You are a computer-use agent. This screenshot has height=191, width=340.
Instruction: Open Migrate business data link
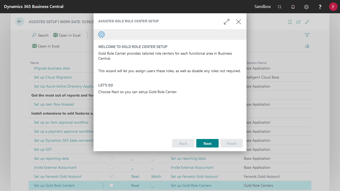[52, 68]
